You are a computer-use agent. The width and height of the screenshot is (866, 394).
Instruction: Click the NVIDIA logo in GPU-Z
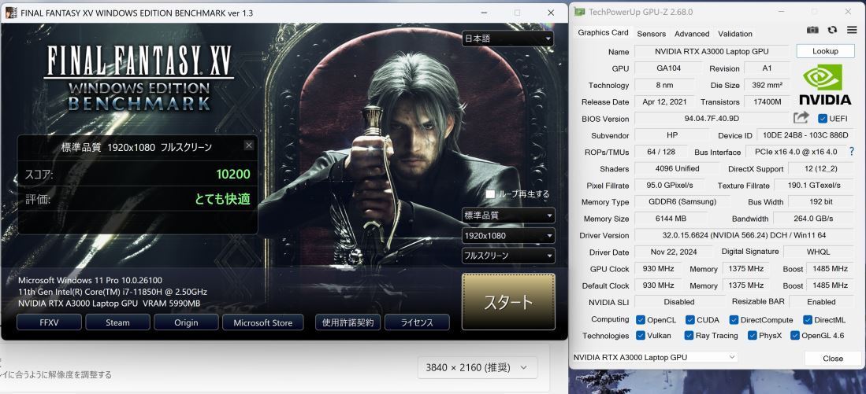point(825,84)
